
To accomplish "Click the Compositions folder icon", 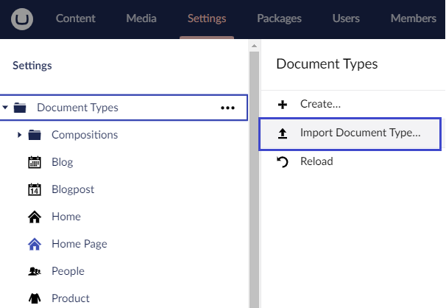I will [35, 135].
